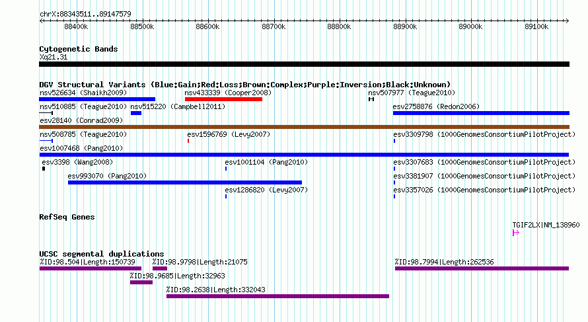This screenshot has height=322, width=588.
Task: Click the esv2758876 (Redon2006) label
Action: 437,106
